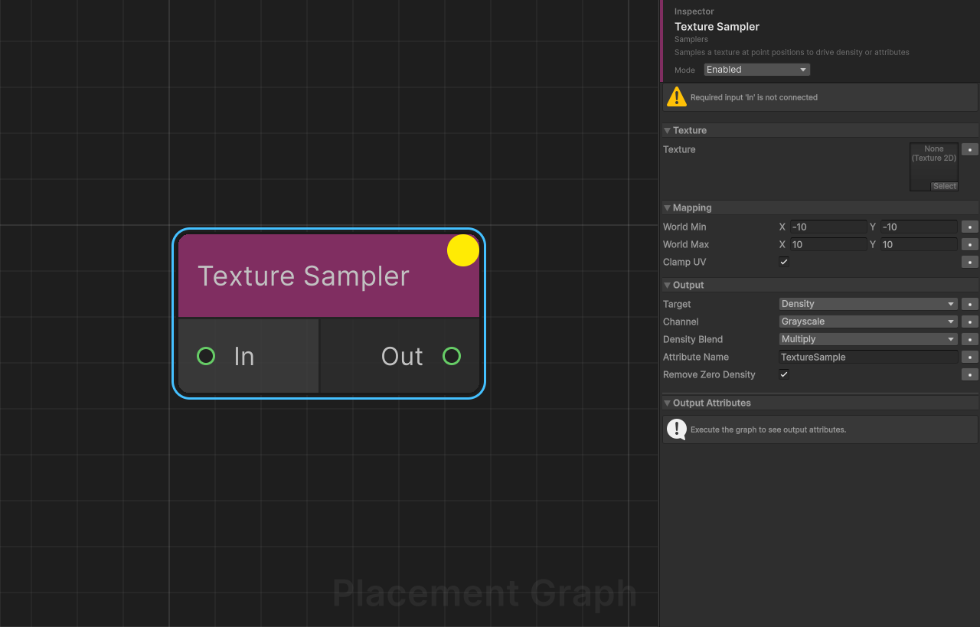Click the Select button on the texture slot

[944, 186]
